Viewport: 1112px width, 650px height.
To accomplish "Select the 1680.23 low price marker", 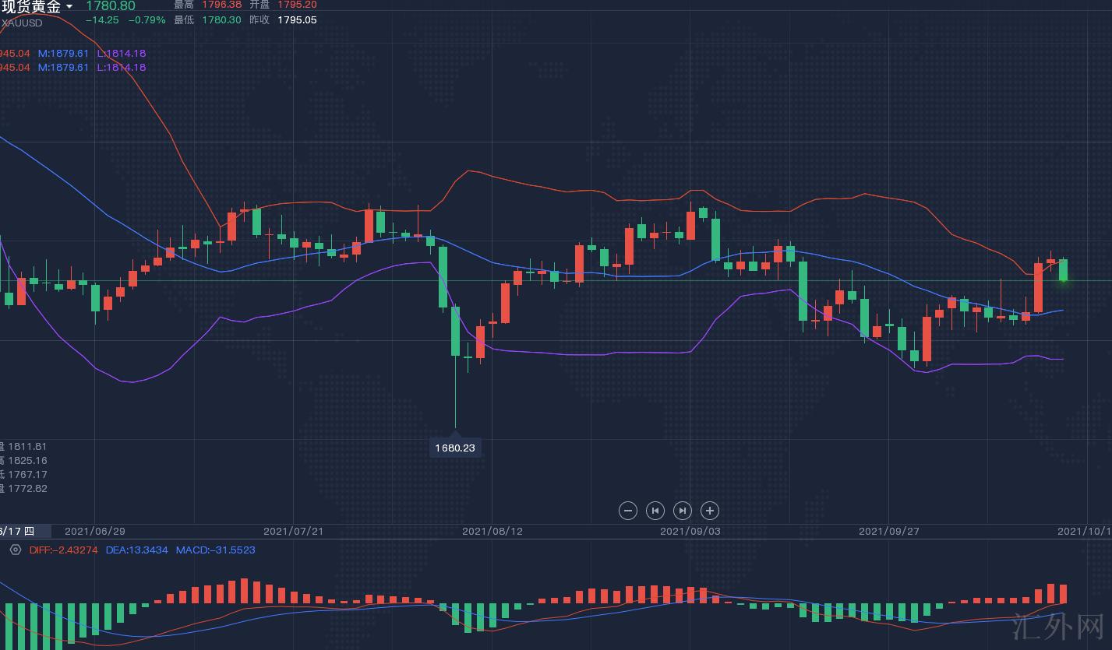I will [x=455, y=448].
